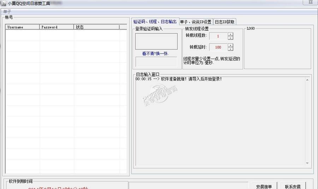Open the 单子 menu
The height and width of the screenshot is (189, 318).
pyautogui.click(x=7, y=12)
